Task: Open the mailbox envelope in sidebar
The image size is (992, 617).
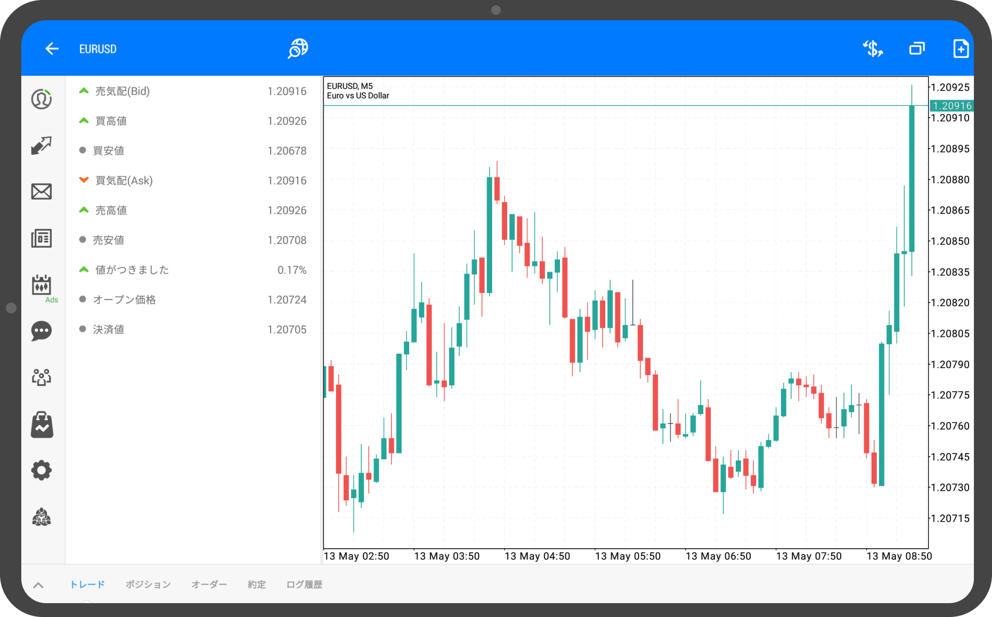Action: click(x=42, y=192)
